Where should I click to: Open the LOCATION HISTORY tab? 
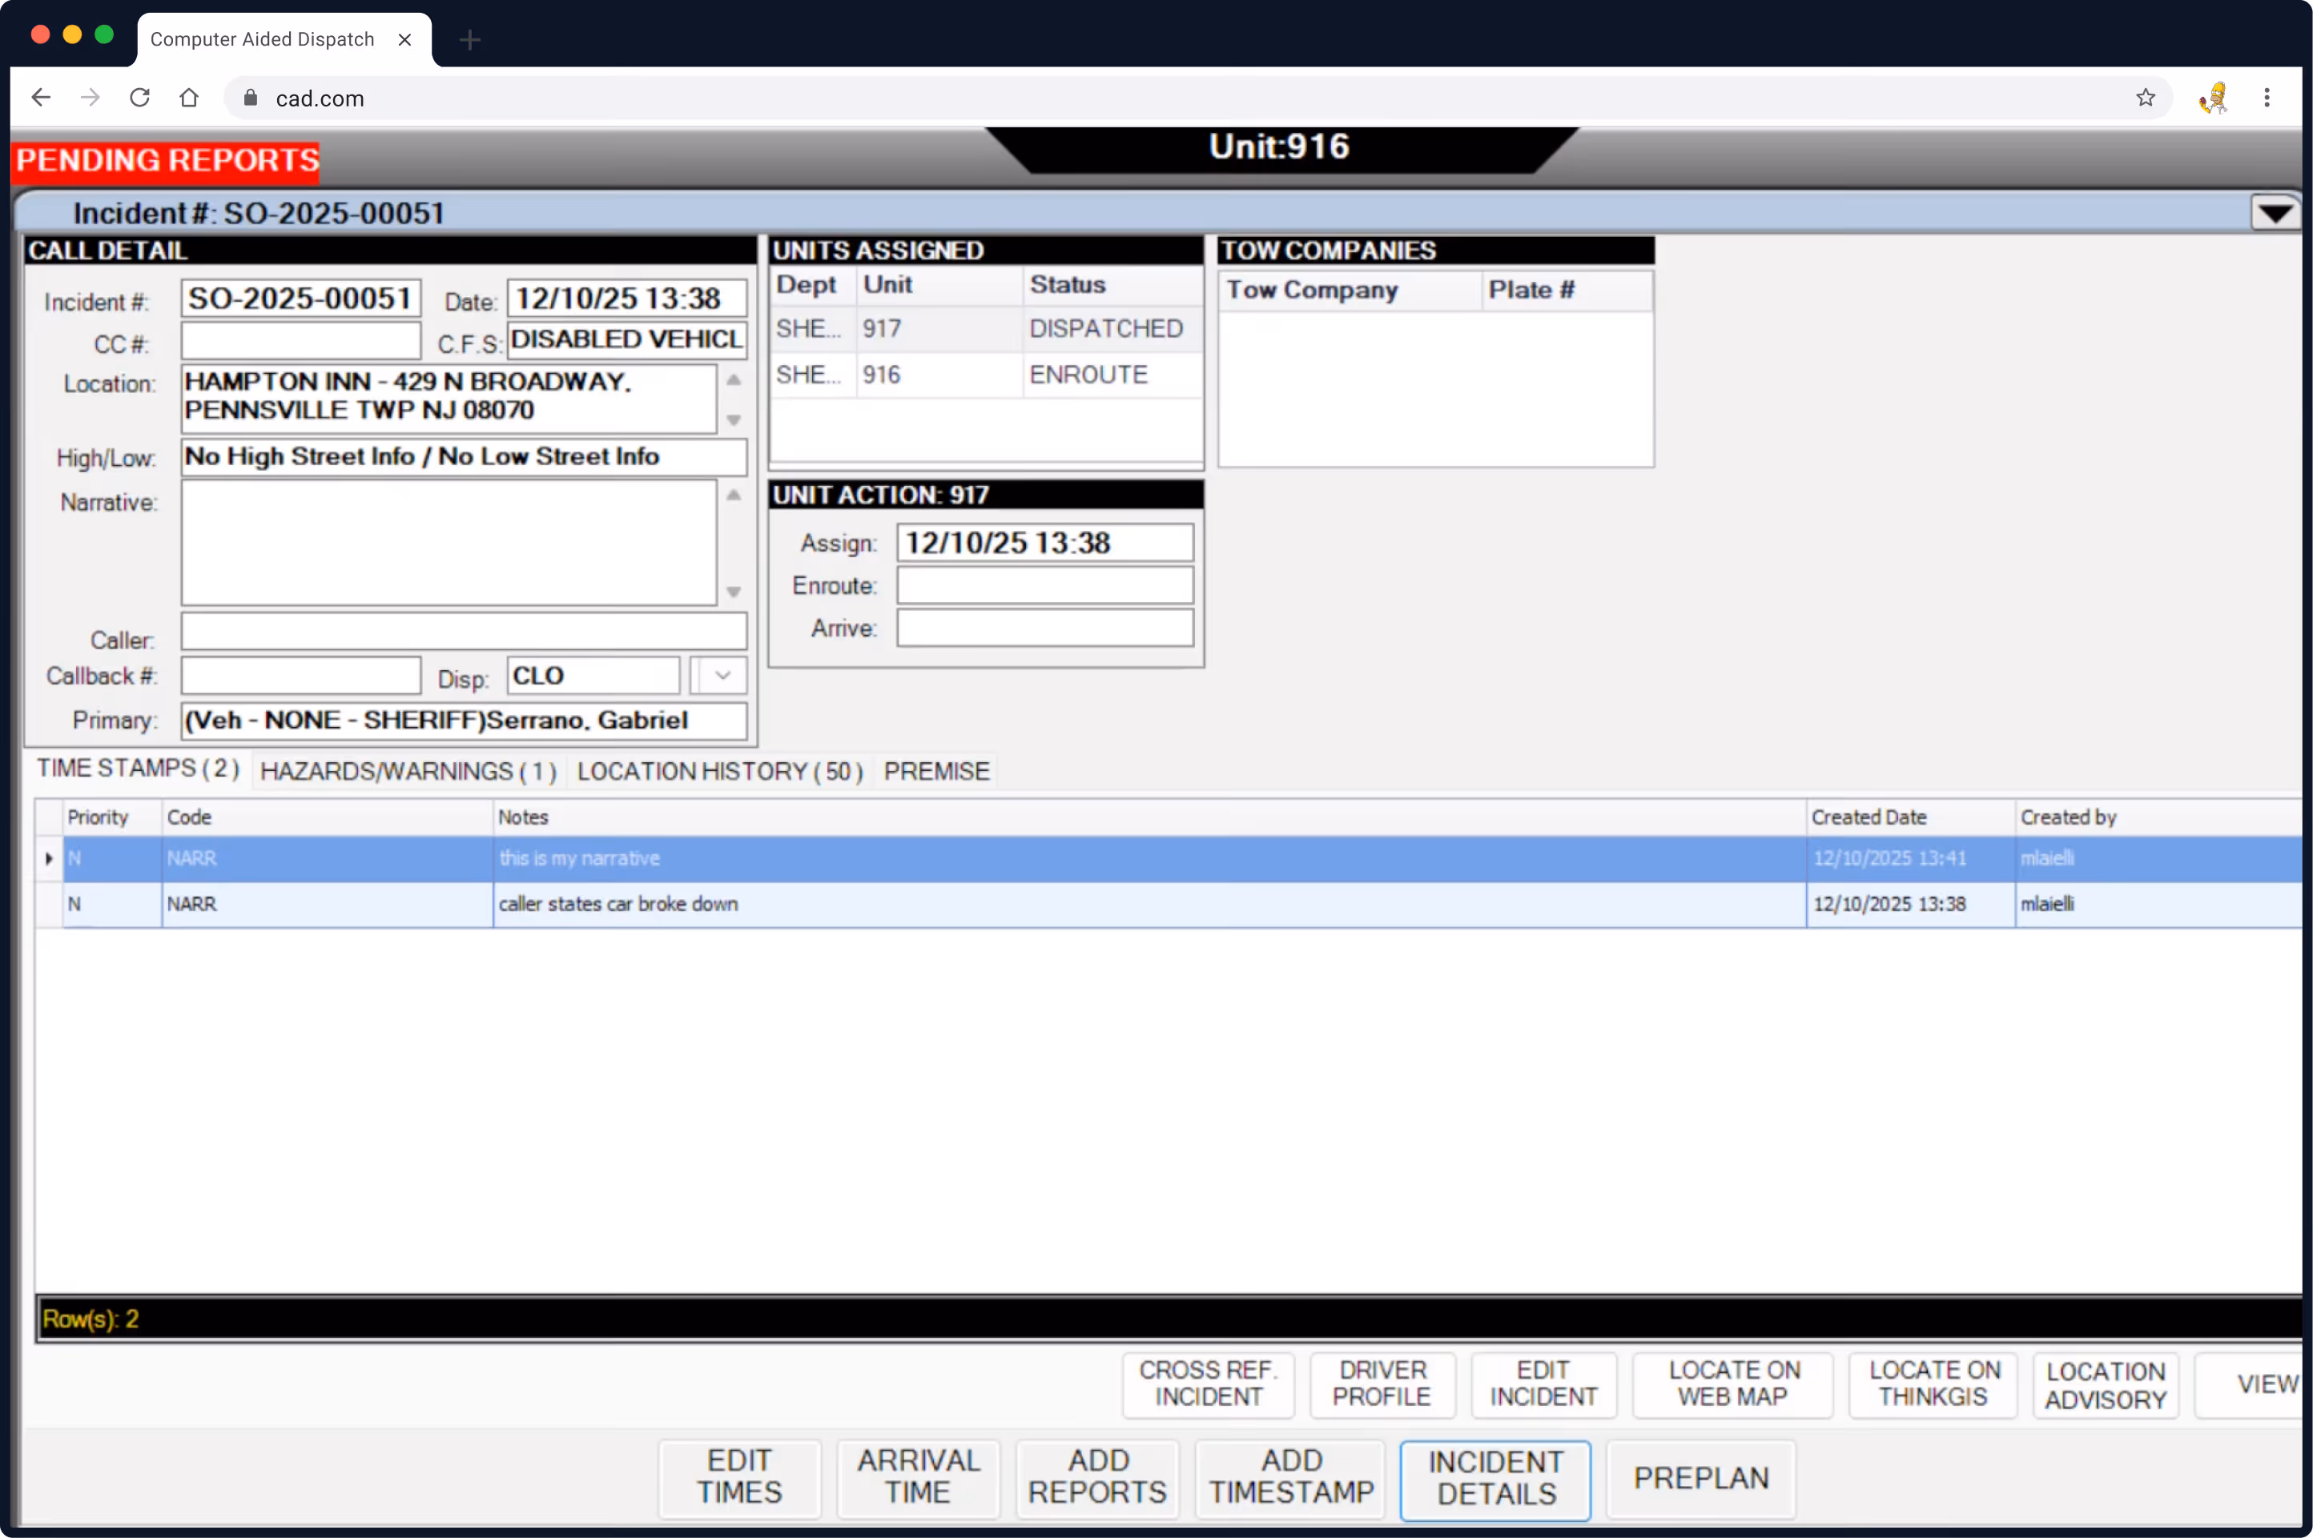[719, 771]
